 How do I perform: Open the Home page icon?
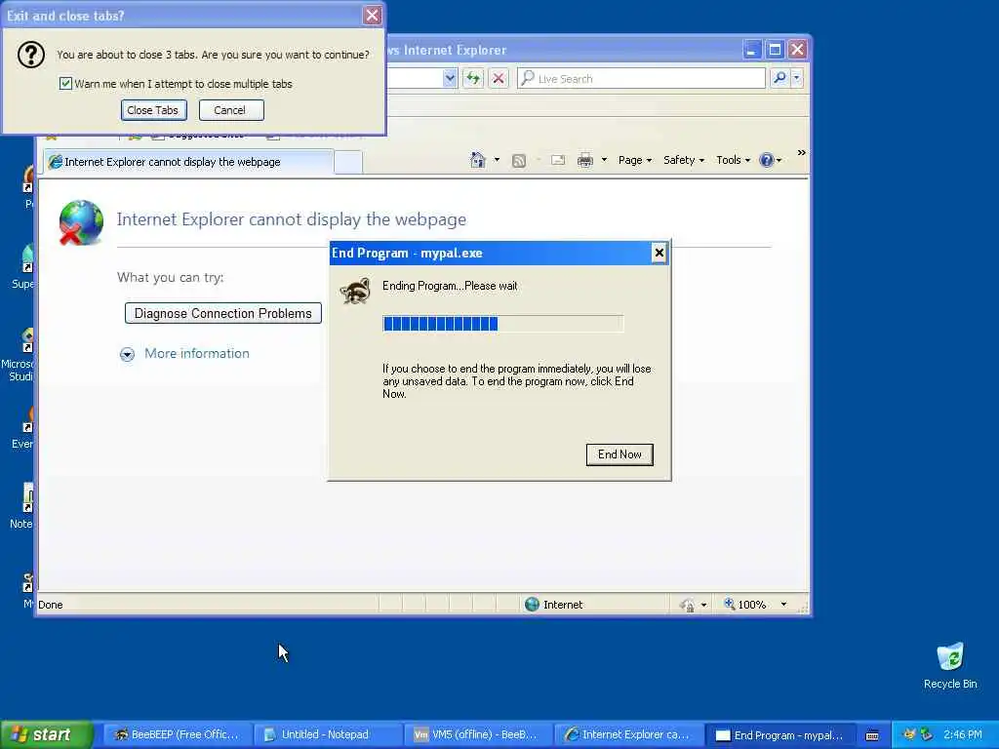click(477, 160)
